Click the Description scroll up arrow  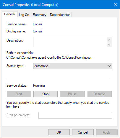tap(109, 40)
